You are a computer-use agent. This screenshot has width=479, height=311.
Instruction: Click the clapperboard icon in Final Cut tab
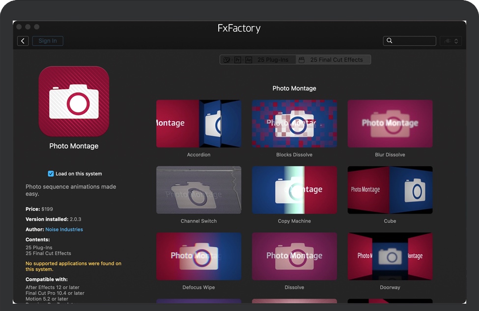coord(302,60)
